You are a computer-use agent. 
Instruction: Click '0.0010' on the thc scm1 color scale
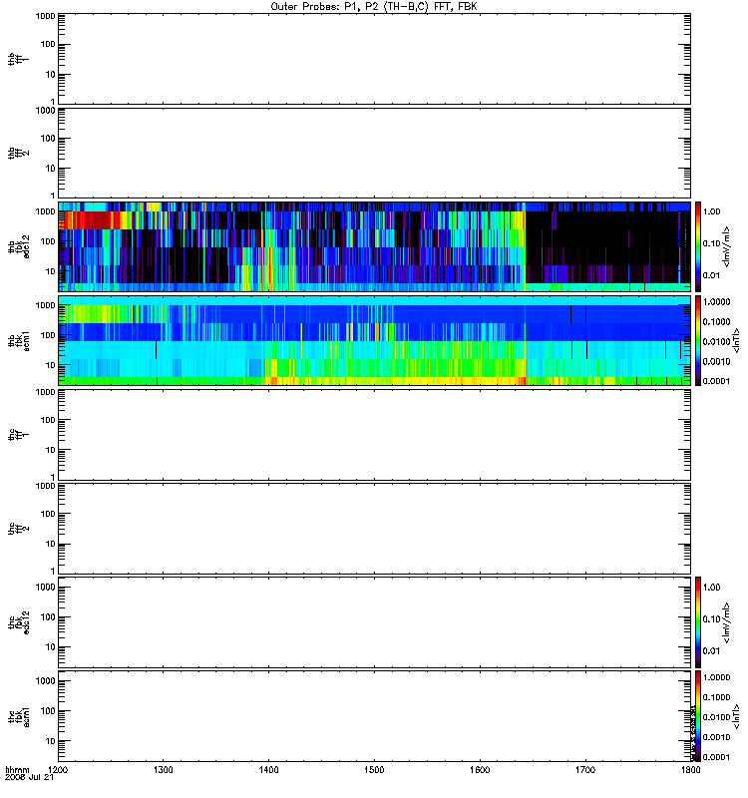click(x=716, y=737)
